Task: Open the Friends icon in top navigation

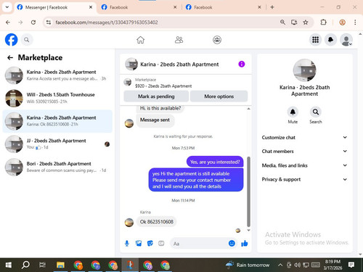Action: [x=179, y=40]
